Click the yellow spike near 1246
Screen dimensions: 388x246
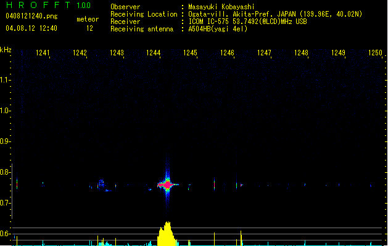(241, 237)
